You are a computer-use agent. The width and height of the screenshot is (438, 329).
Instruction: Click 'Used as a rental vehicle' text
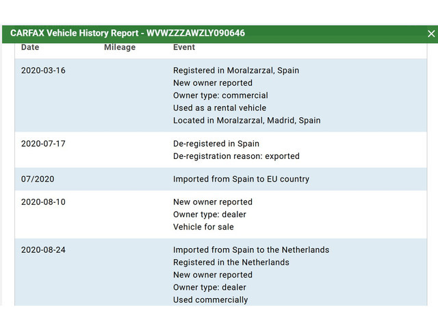point(220,108)
